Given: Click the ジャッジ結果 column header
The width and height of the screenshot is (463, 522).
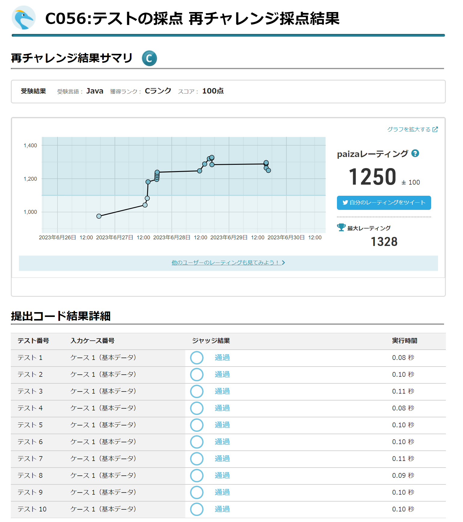Looking at the screenshot, I should click(x=211, y=341).
